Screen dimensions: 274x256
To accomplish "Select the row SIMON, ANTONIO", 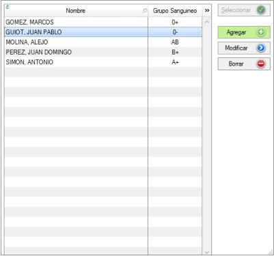I will pos(103,62).
